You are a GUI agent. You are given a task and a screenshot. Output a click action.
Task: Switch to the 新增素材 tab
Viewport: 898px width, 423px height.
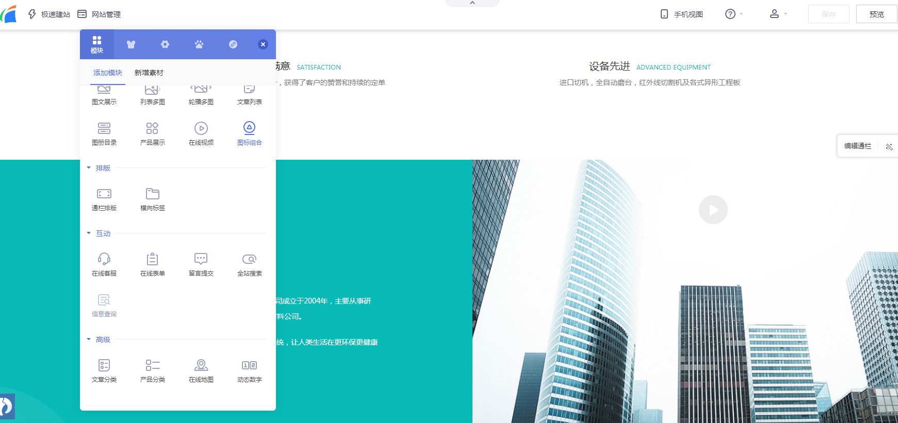tap(149, 73)
